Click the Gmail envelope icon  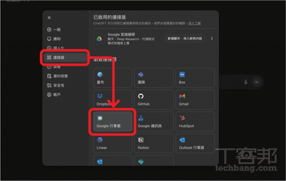point(182,96)
